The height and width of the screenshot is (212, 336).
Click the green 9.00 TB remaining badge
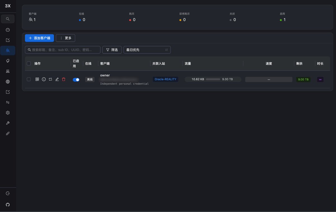pos(303,79)
